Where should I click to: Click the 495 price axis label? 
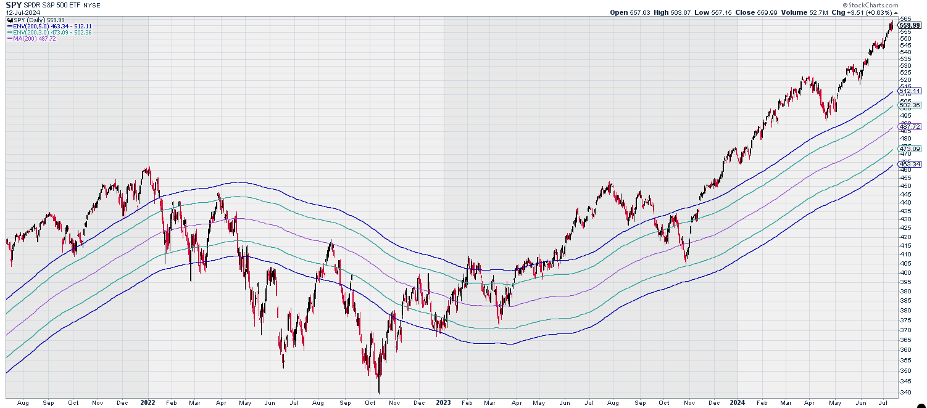(x=905, y=115)
